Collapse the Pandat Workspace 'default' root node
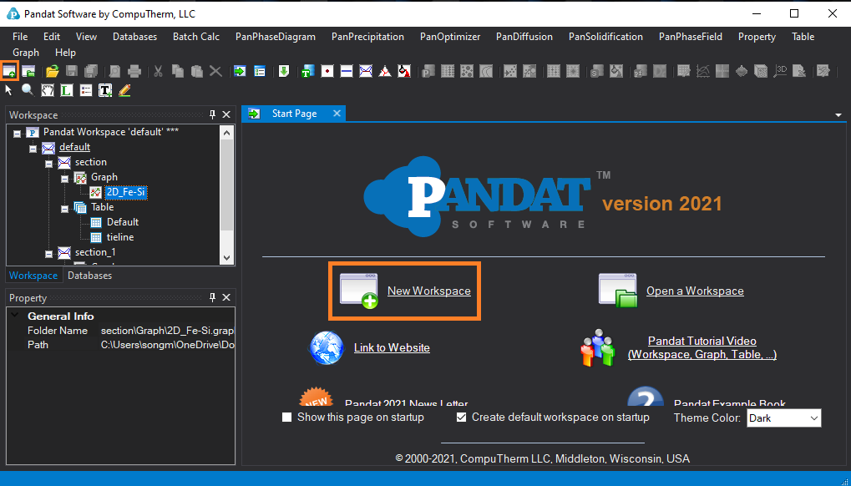 click(x=18, y=134)
